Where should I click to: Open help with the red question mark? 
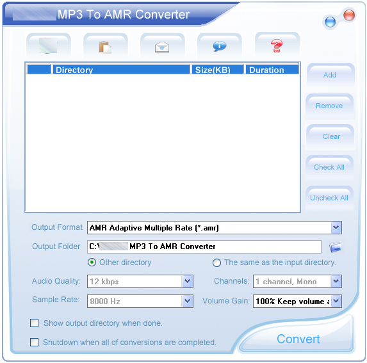point(277,46)
